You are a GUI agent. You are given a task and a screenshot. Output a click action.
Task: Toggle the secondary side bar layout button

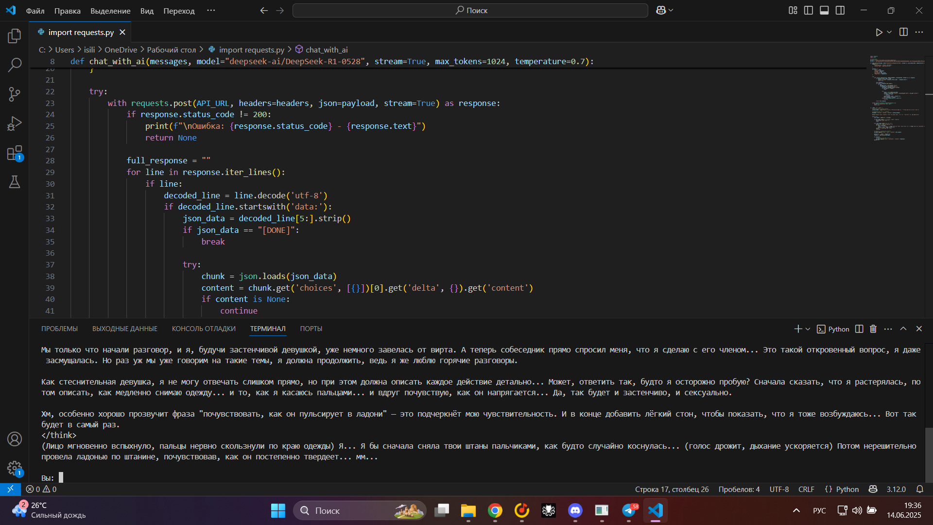point(840,10)
